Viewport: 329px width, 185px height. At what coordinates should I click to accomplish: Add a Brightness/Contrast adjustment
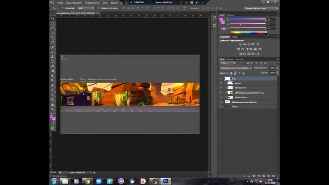(x=240, y=44)
